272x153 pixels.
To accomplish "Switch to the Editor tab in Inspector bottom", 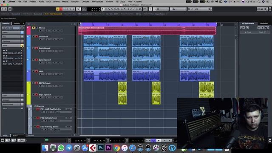I will [15, 136].
